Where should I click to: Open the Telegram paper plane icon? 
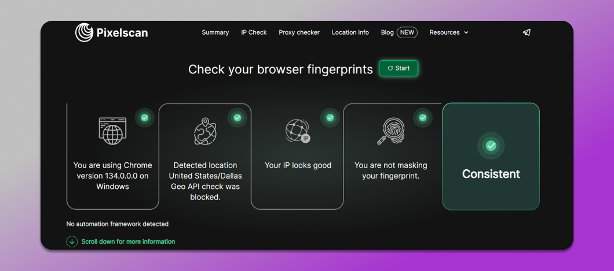pos(527,32)
